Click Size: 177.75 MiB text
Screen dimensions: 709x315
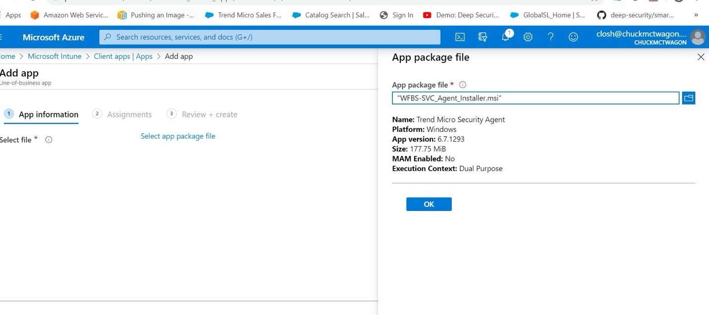click(x=419, y=149)
